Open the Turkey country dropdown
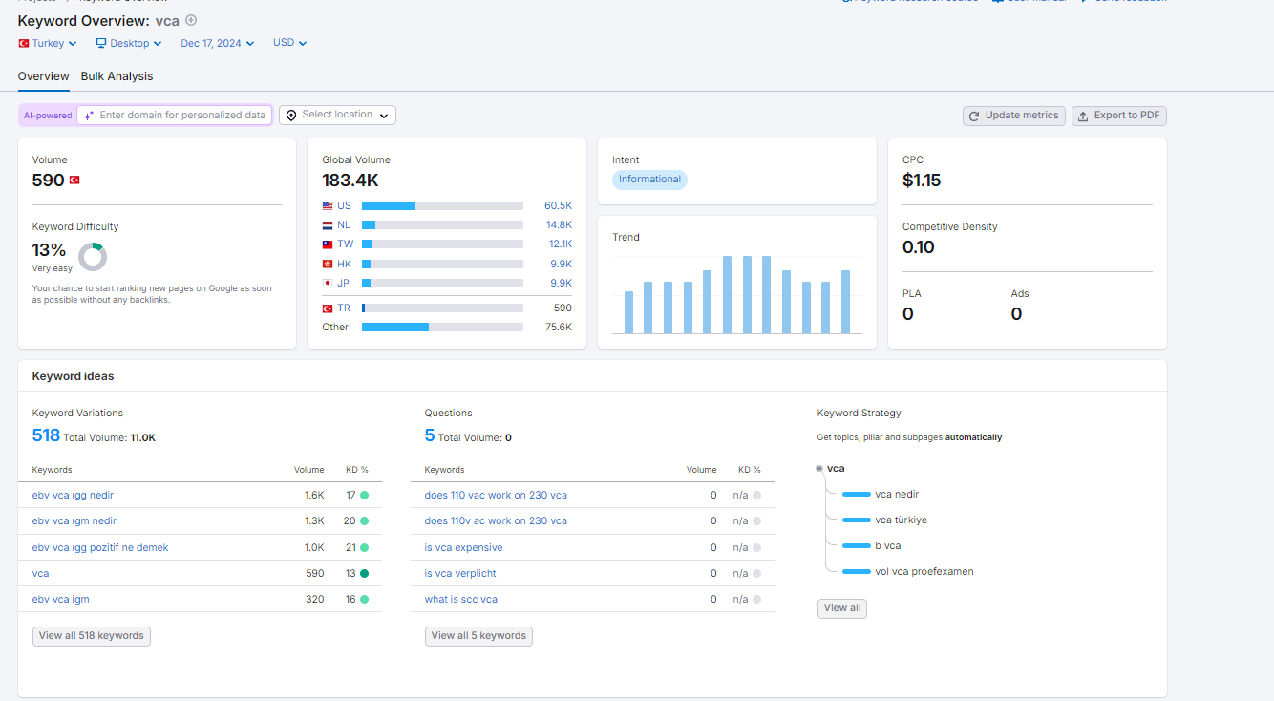This screenshot has height=701, width=1274. coord(48,43)
